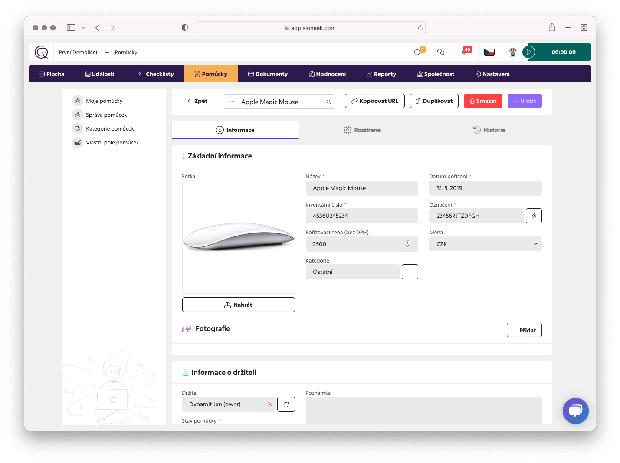Screen dimensions: 620x463
Task: Open the Události menu
Action: pyautogui.click(x=100, y=74)
